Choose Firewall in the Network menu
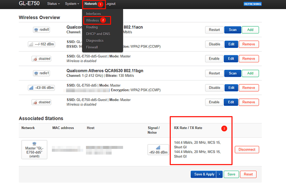 [92, 47]
